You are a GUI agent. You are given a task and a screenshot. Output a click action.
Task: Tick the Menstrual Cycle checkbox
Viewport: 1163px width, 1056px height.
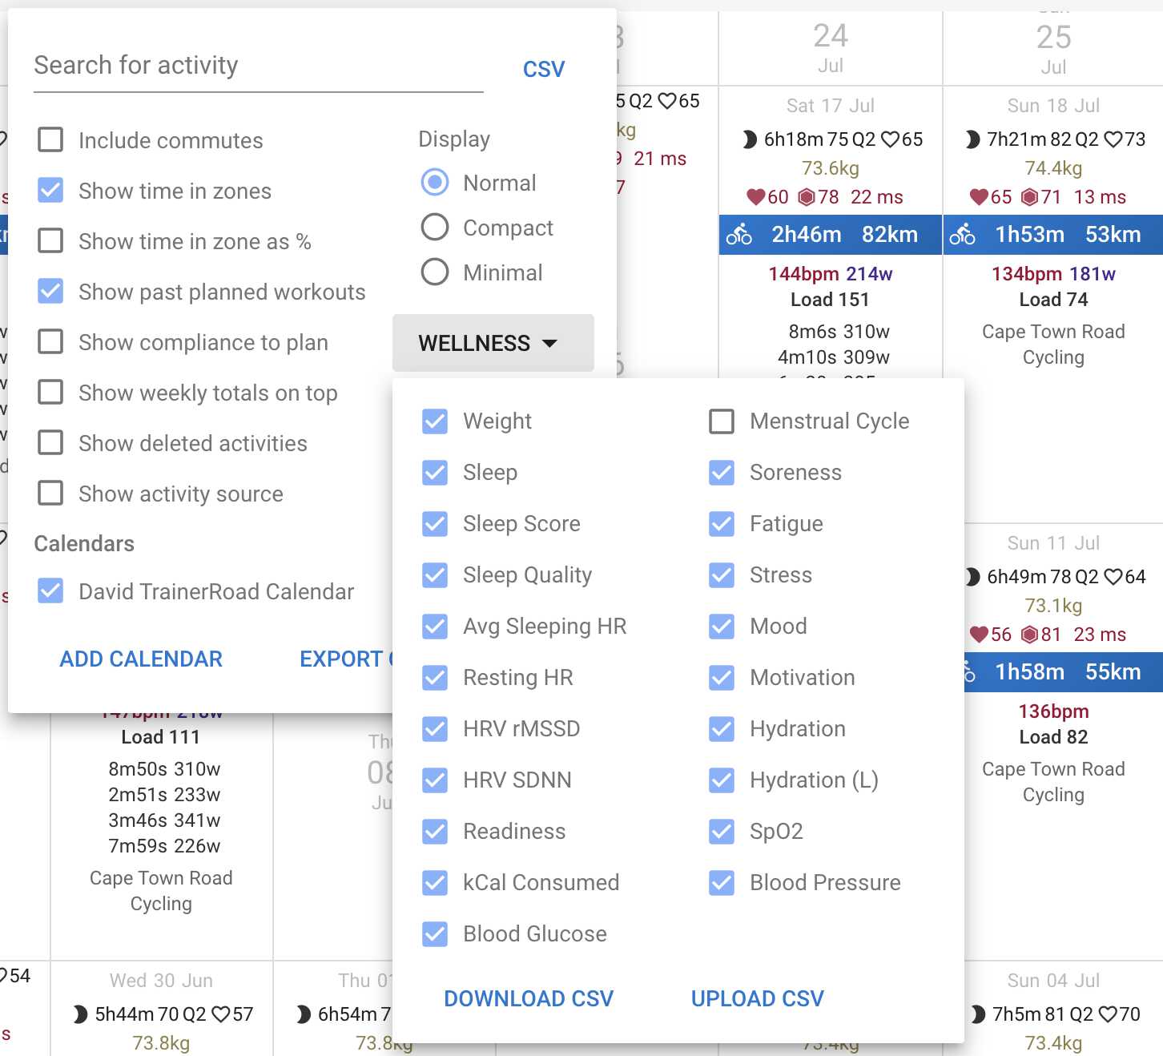coord(722,421)
